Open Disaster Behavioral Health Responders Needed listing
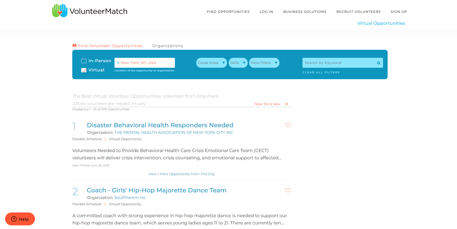457x229 pixels. pos(160,125)
